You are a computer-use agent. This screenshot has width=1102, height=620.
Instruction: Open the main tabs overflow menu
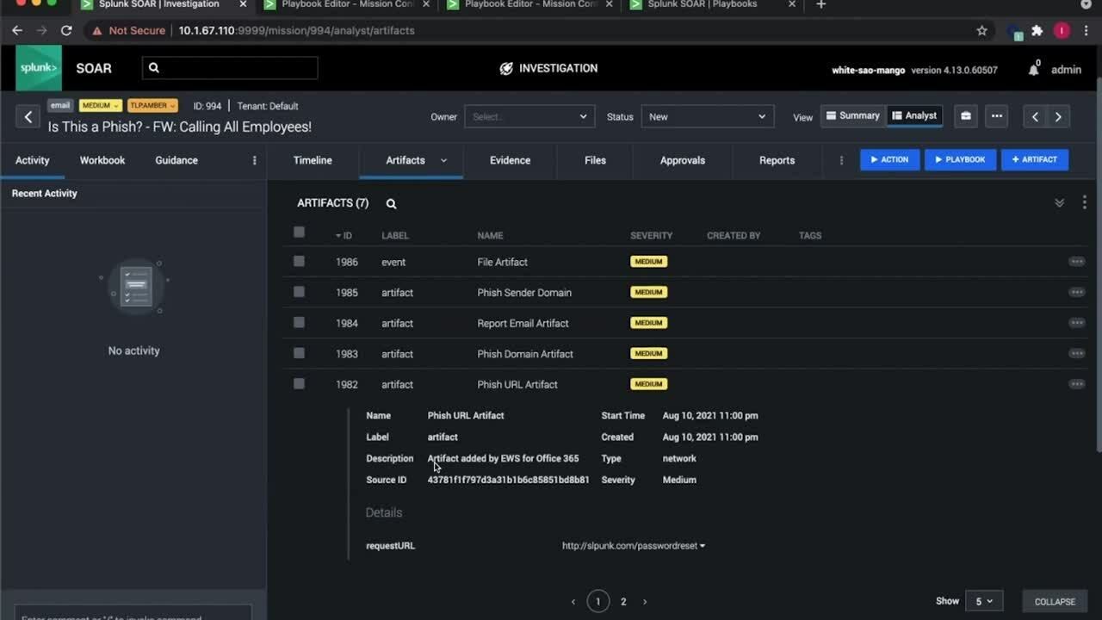tap(841, 160)
